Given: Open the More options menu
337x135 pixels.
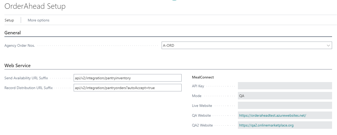Looking at the screenshot, I should 38,20.
